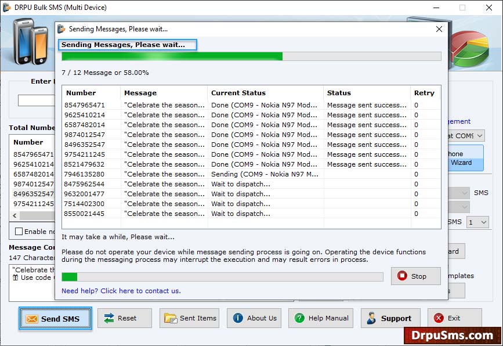Select the row for number 8521479632

[252, 164]
